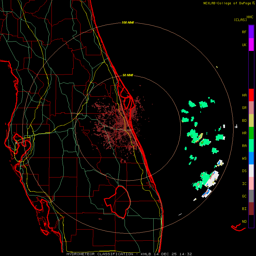256x256 pixels.
Task: Click the BI legend label text
Action: tap(244, 209)
